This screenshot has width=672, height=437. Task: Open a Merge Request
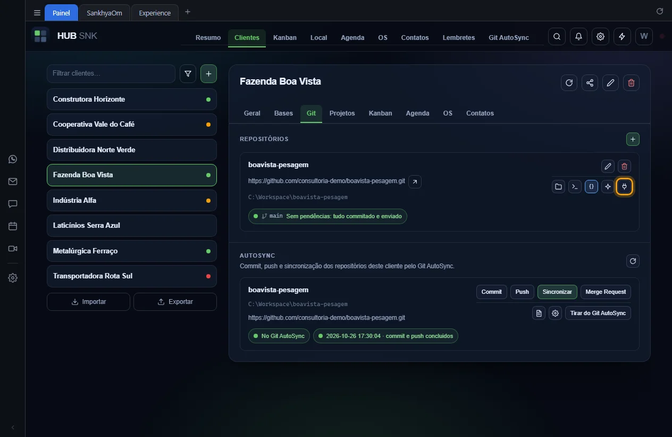pyautogui.click(x=606, y=292)
